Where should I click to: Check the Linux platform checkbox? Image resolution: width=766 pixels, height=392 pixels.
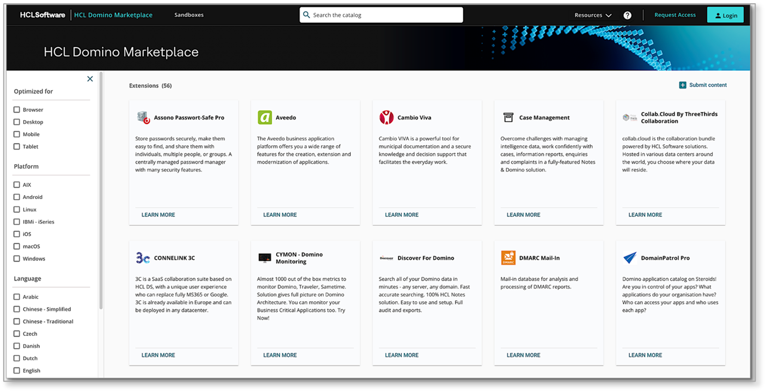17,209
